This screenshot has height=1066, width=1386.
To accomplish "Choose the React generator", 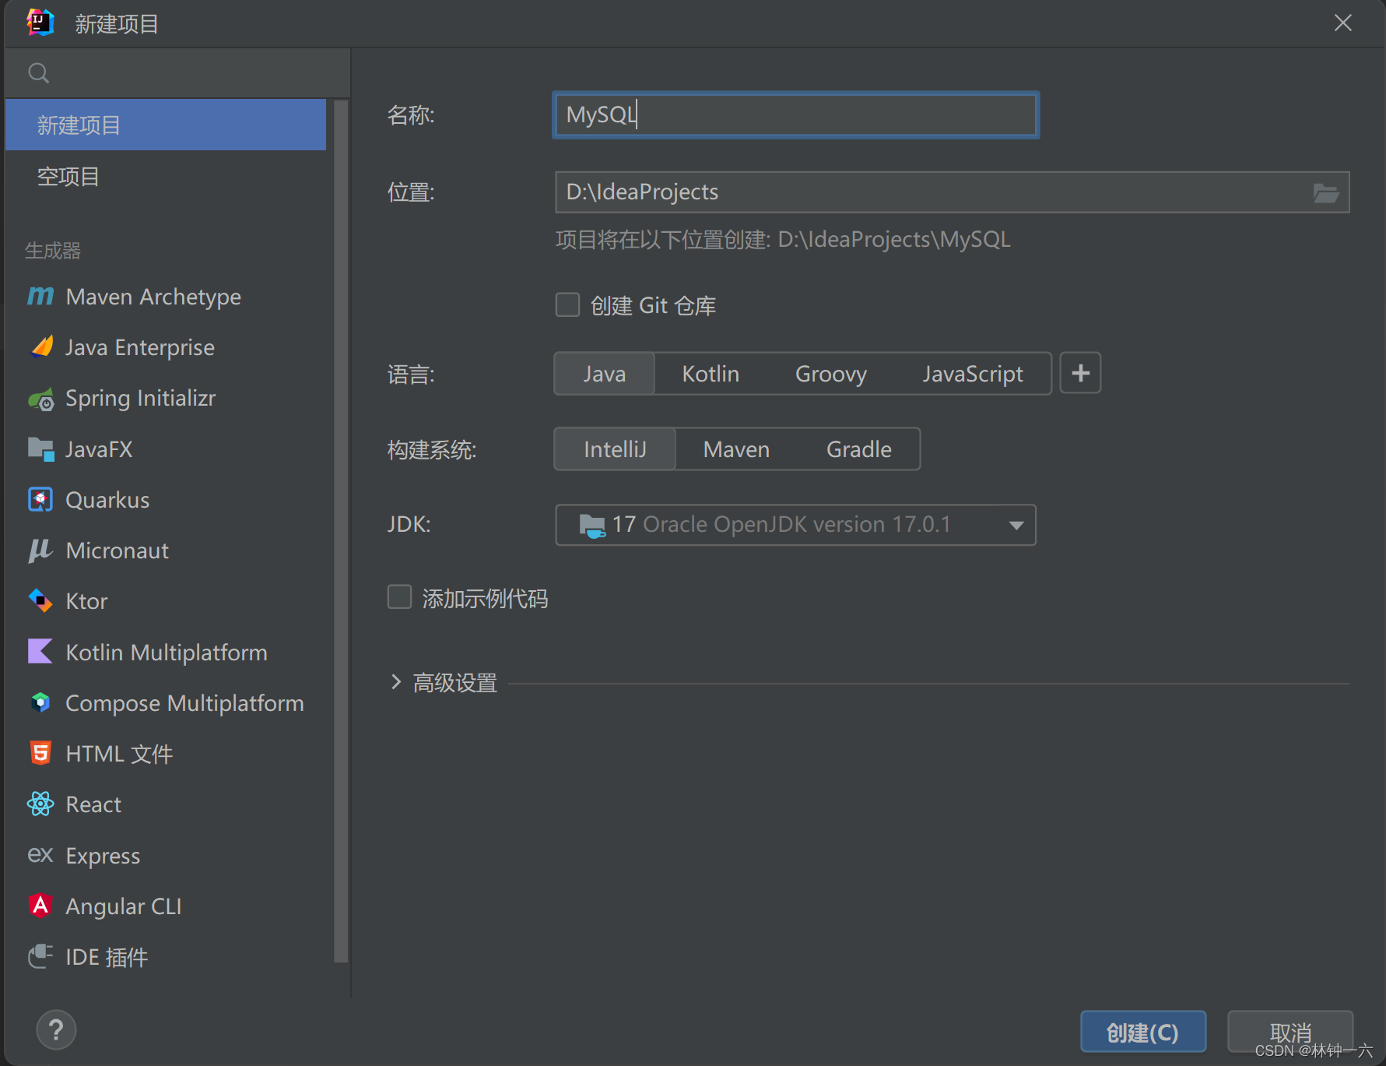I will pos(93,804).
